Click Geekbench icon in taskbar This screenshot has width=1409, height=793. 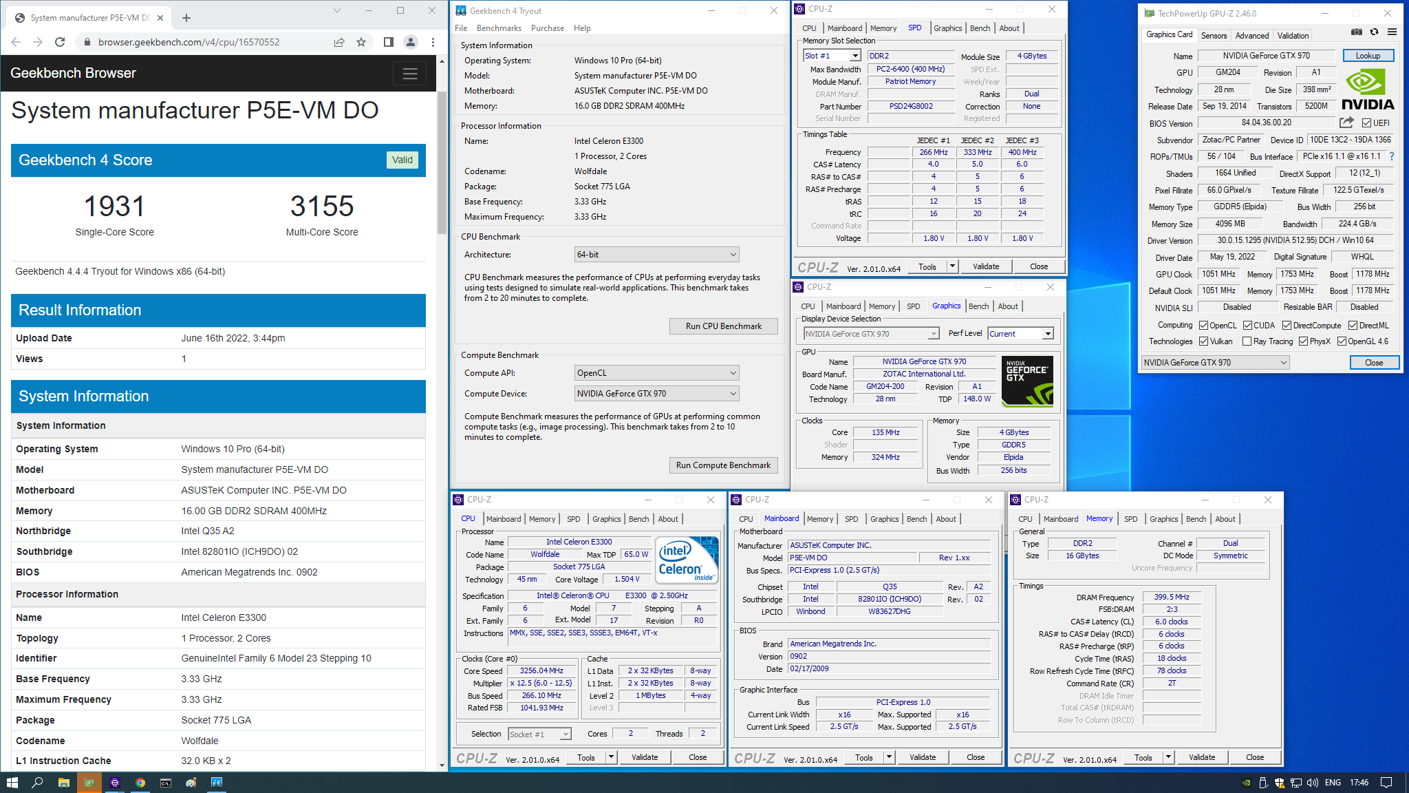(x=217, y=783)
